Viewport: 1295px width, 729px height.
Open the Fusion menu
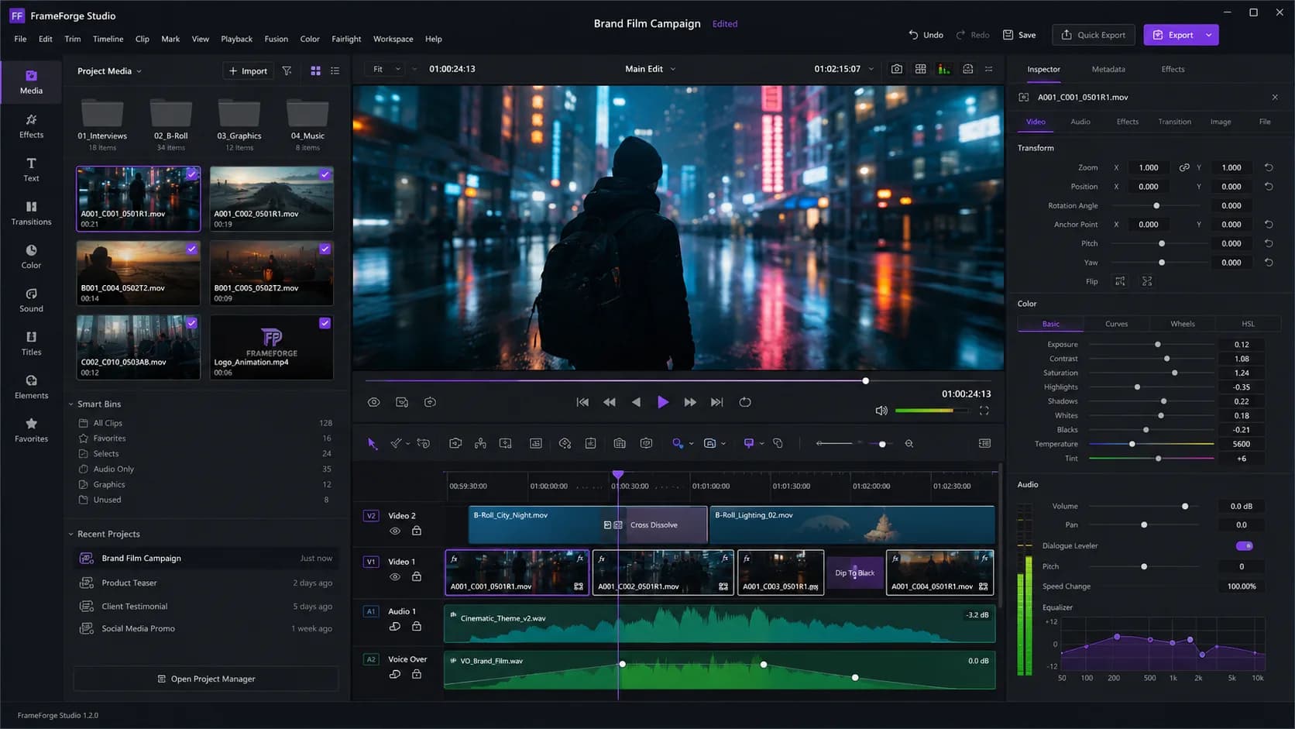tap(276, 39)
